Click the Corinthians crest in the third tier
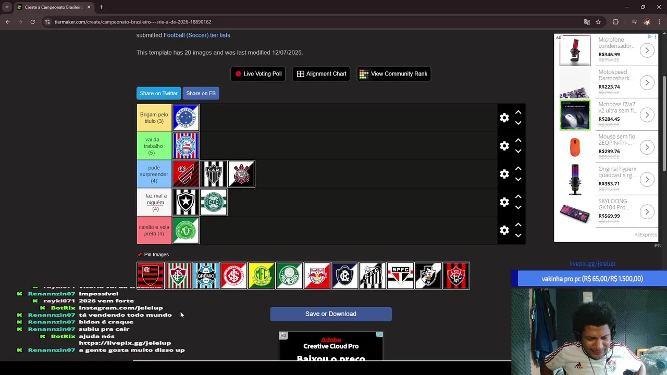 point(241,174)
